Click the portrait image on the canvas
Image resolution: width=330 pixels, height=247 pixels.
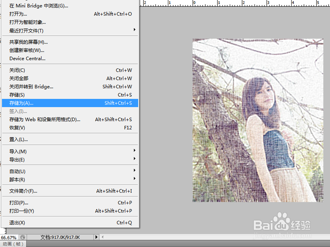pyautogui.click(x=258, y=120)
